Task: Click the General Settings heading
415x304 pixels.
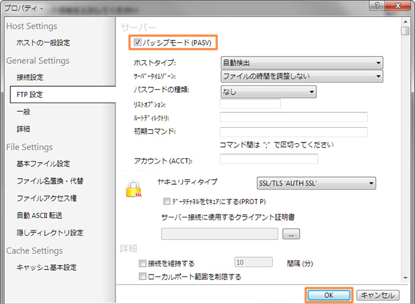Action: tap(38, 61)
